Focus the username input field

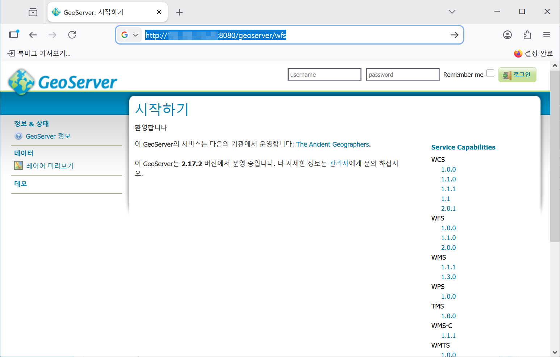click(325, 75)
